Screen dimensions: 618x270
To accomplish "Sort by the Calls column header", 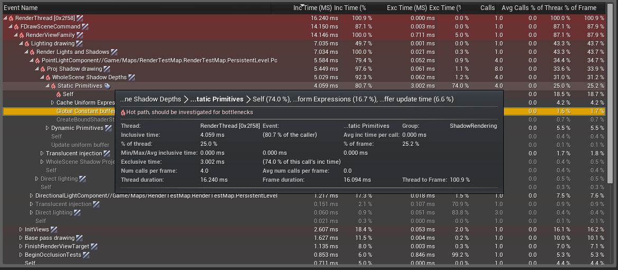I will pos(487,8).
